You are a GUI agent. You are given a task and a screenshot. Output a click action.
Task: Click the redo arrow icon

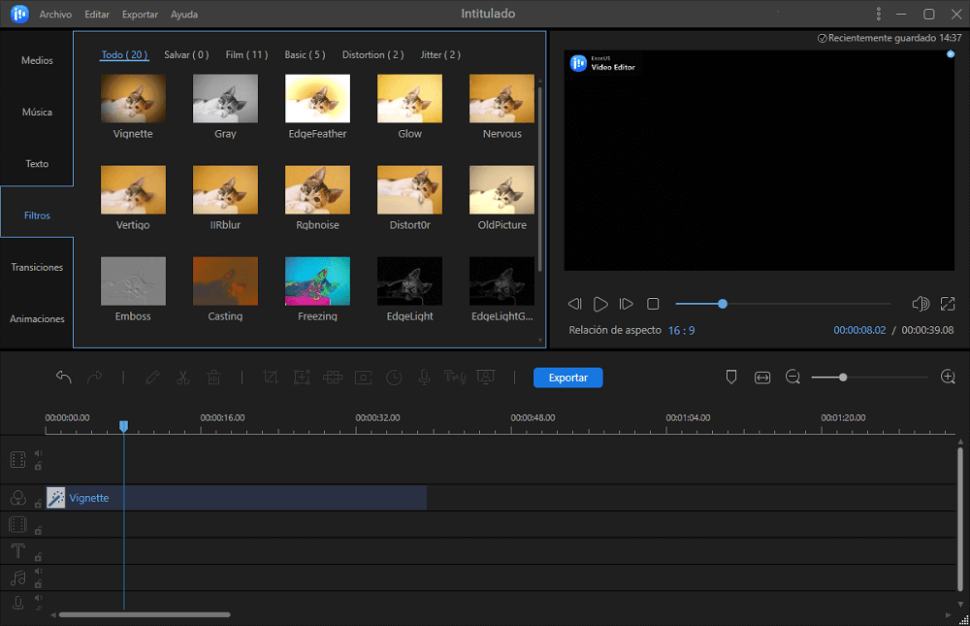coord(95,378)
